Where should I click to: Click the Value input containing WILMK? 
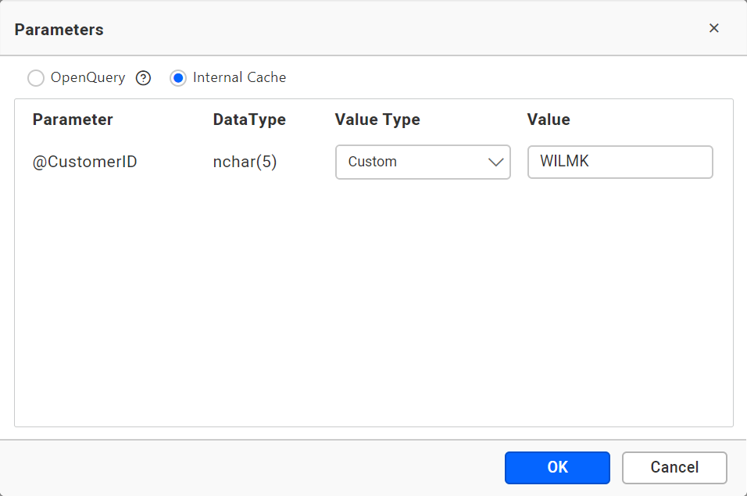point(620,162)
